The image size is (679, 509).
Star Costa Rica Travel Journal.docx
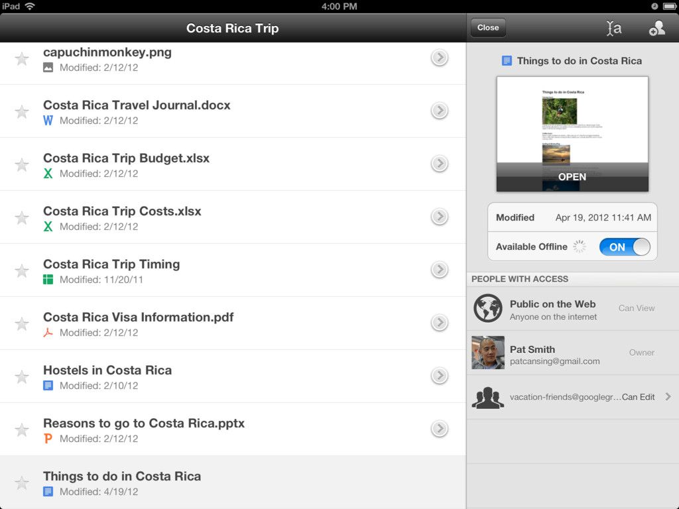coord(22,111)
